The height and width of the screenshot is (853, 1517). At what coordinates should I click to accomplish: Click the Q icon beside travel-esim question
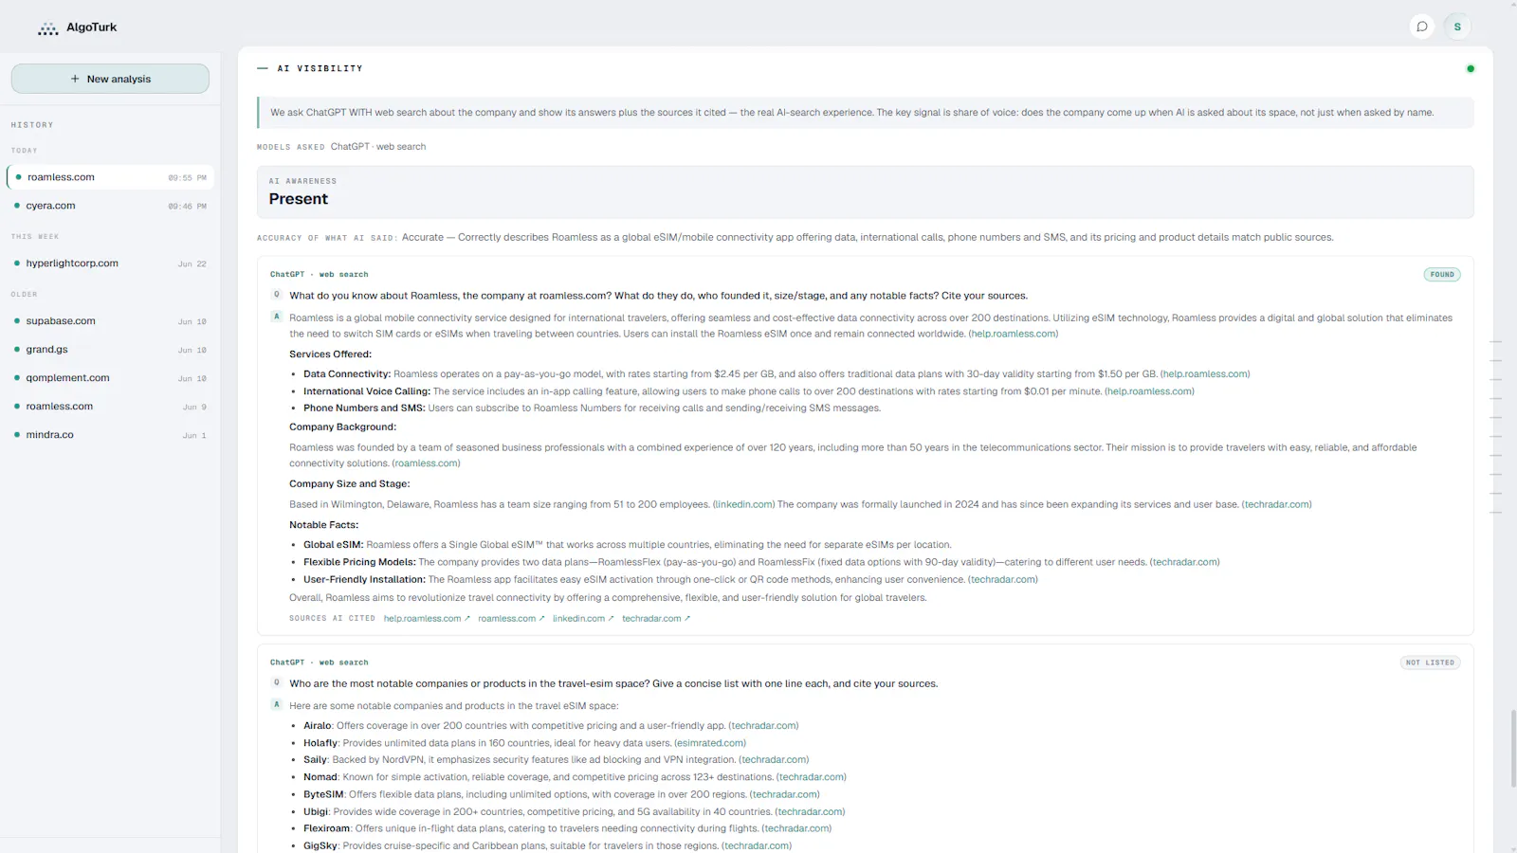(277, 682)
